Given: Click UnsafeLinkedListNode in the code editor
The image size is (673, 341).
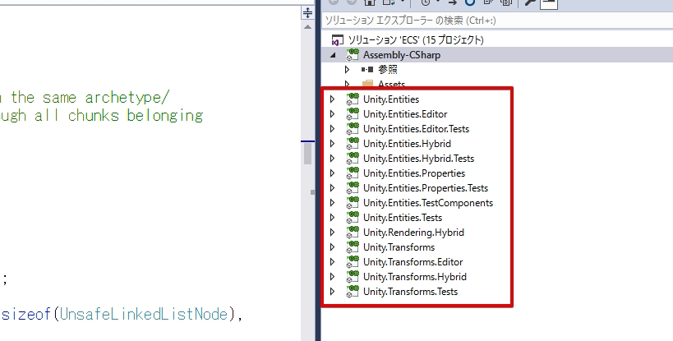Looking at the screenshot, I should [x=144, y=315].
